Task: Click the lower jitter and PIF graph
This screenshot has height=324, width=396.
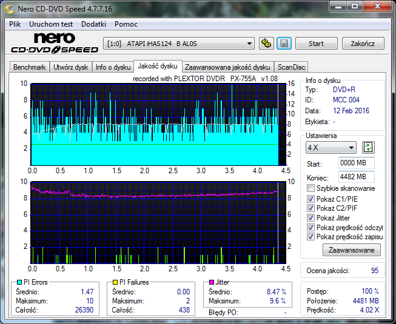Action: (158, 222)
